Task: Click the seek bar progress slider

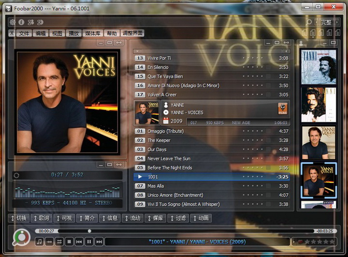Action: pyautogui.click(x=89, y=231)
